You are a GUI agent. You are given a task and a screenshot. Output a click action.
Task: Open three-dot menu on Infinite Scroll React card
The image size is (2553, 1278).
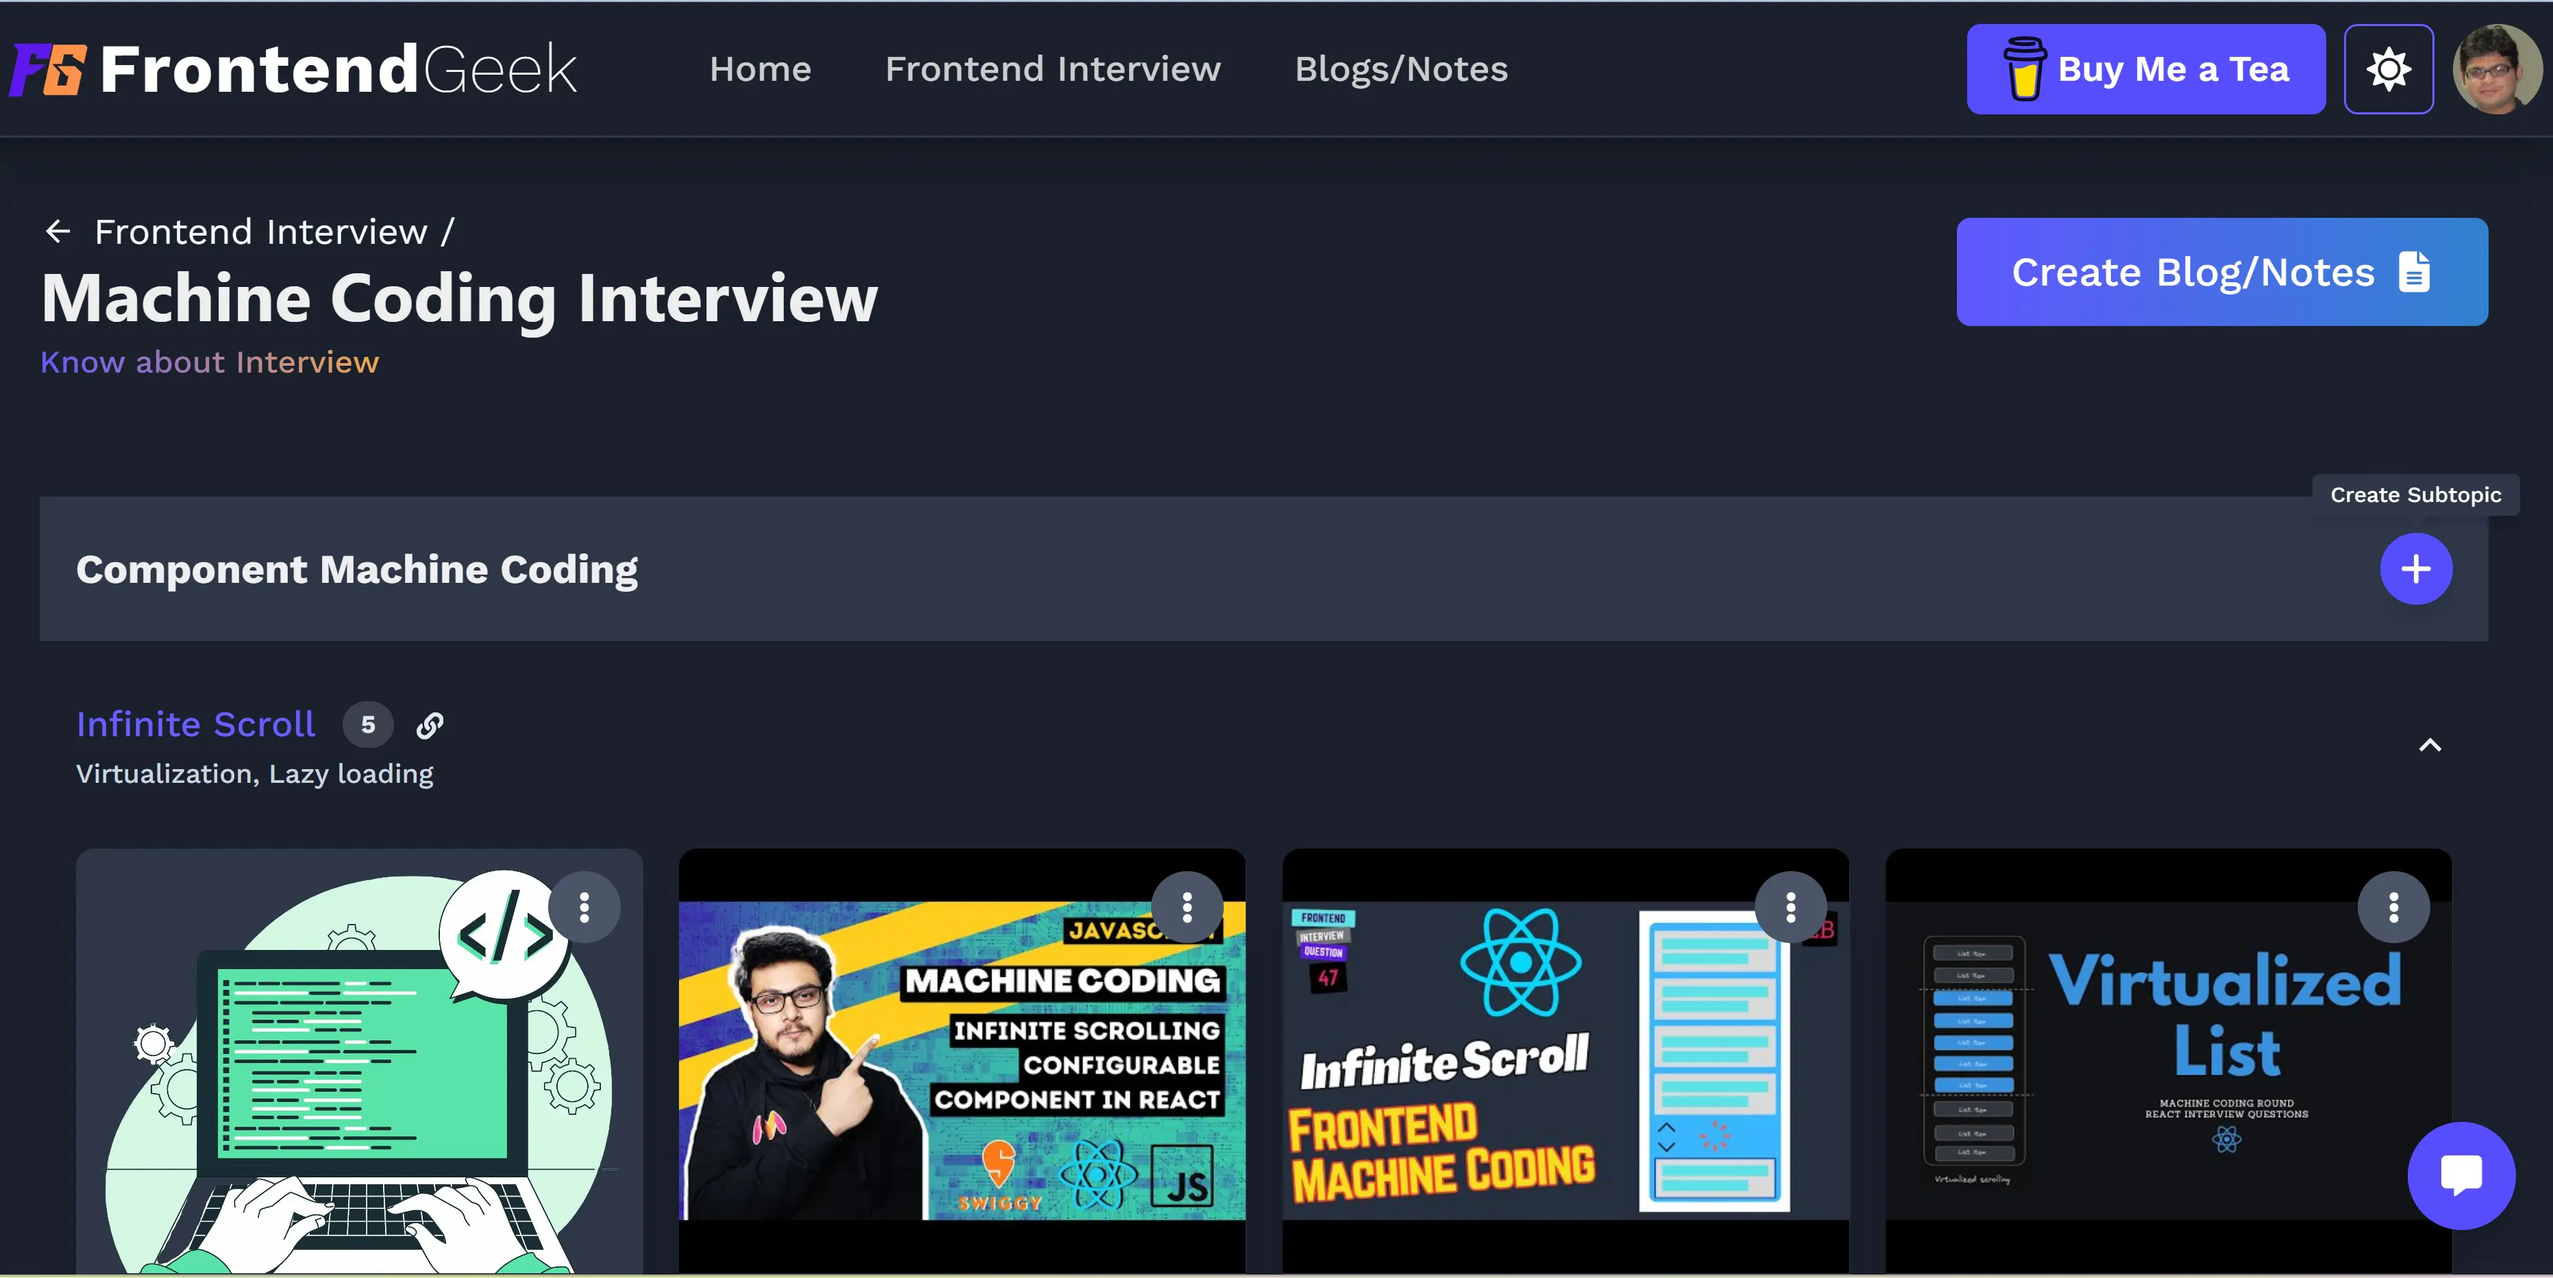click(1790, 907)
